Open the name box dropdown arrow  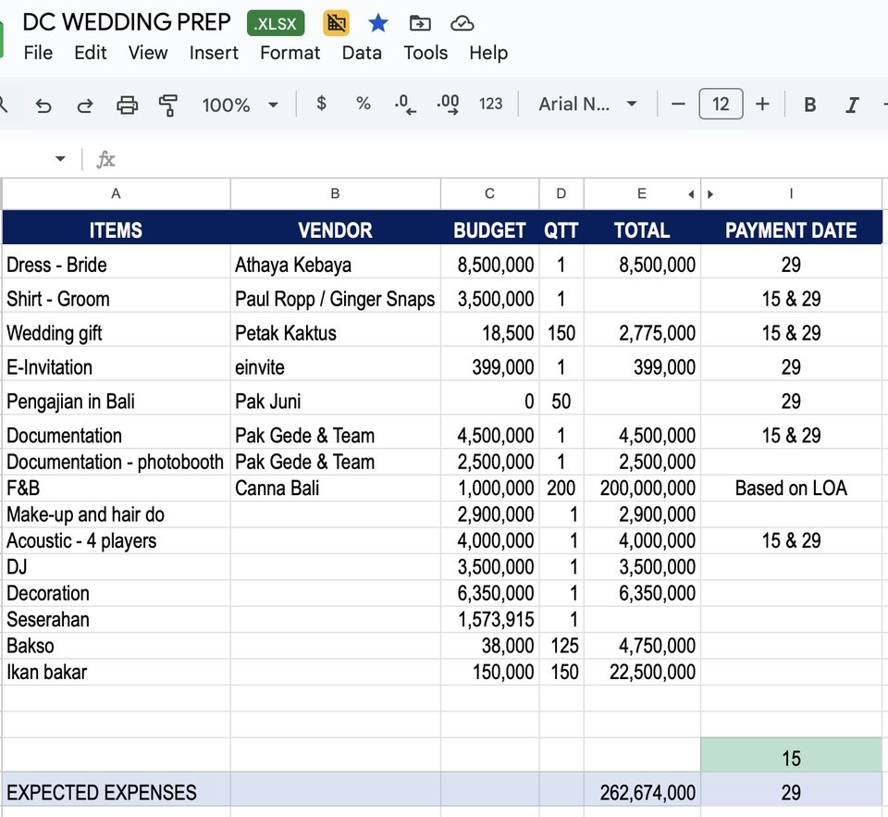(60, 159)
